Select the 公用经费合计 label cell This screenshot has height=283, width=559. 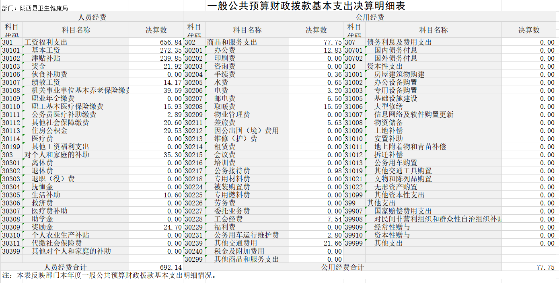[x=343, y=267]
